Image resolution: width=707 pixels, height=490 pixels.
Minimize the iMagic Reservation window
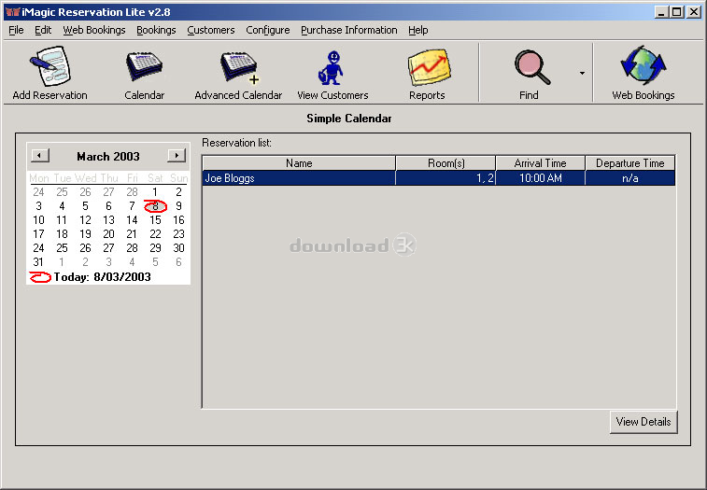click(x=662, y=12)
